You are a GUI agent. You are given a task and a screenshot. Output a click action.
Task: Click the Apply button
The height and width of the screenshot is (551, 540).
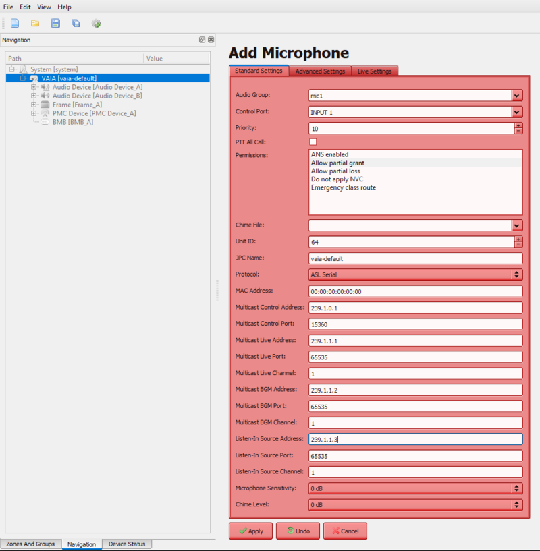click(250, 531)
